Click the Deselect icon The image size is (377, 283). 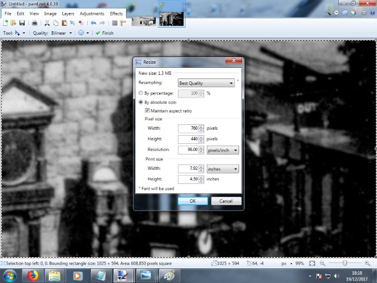(81, 23)
